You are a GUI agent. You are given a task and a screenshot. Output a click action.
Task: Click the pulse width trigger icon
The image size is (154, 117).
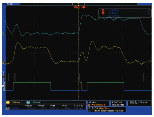tap(136, 102)
